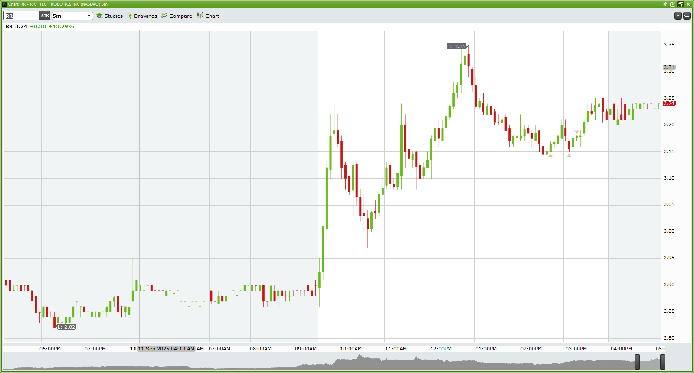Open the Studies menu

[113, 16]
